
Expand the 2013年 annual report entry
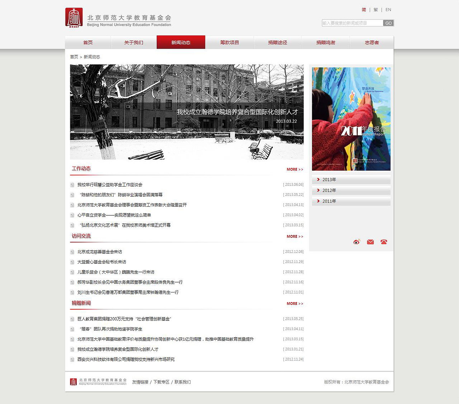[x=351, y=179]
